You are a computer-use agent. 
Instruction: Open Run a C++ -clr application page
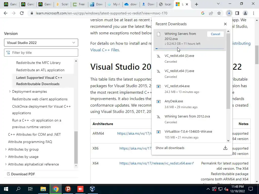[37, 124]
